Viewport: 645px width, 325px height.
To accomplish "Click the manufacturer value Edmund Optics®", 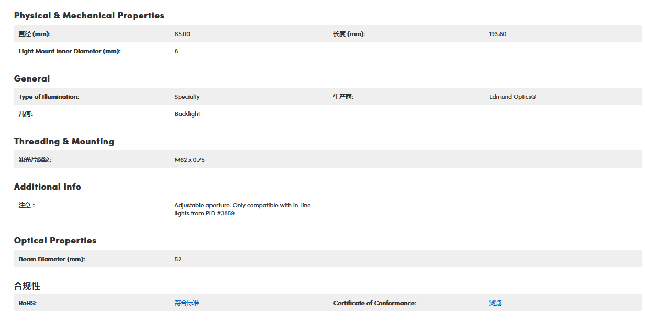I will (512, 97).
